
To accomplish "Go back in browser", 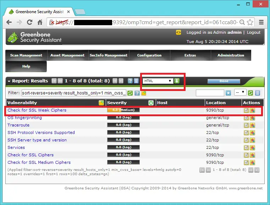I will [9, 22].
